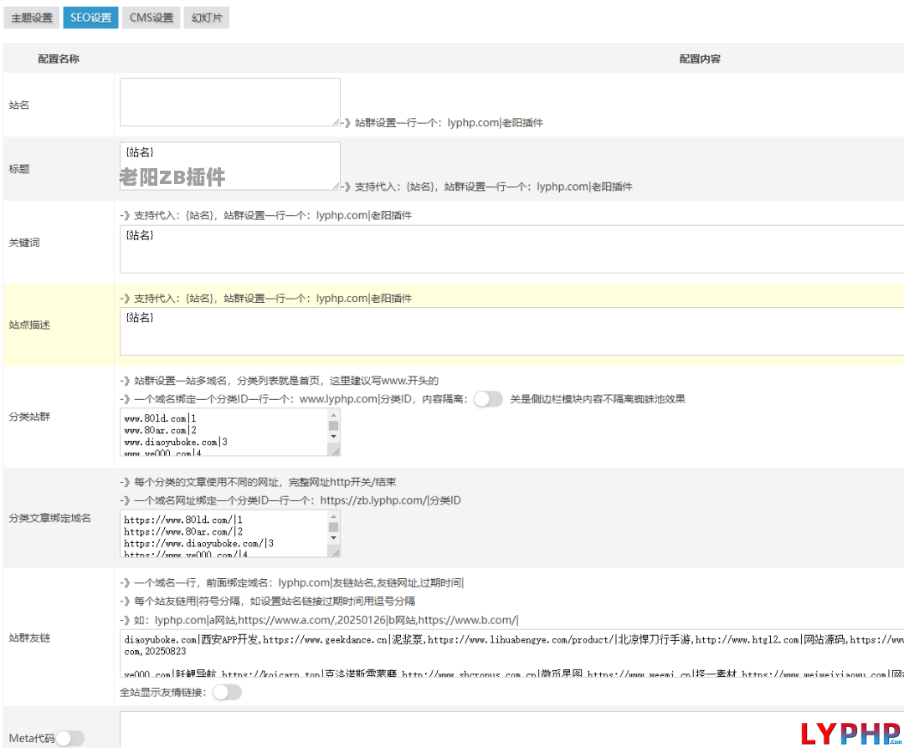Focus the 站群友链 text area

(x=512, y=653)
